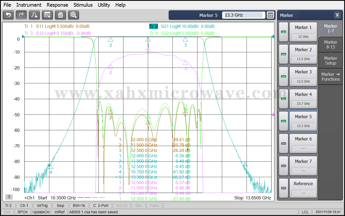
Task: Toggle Marker 7 on/off indicator
Action: [x=283, y=166]
